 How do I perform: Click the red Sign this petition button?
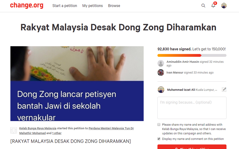click(192, 147)
